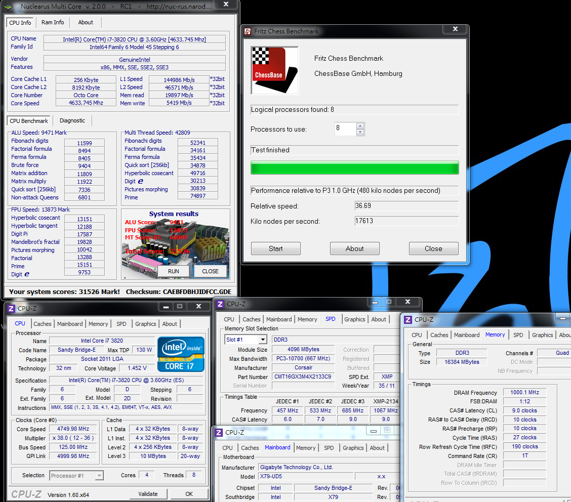The width and height of the screenshot is (571, 502).
Task: Open Graphics tab in CPU-Z Memory window
Action: (x=543, y=335)
